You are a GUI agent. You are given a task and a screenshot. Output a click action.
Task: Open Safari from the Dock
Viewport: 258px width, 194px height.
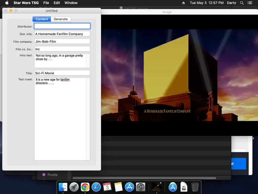[96, 187]
